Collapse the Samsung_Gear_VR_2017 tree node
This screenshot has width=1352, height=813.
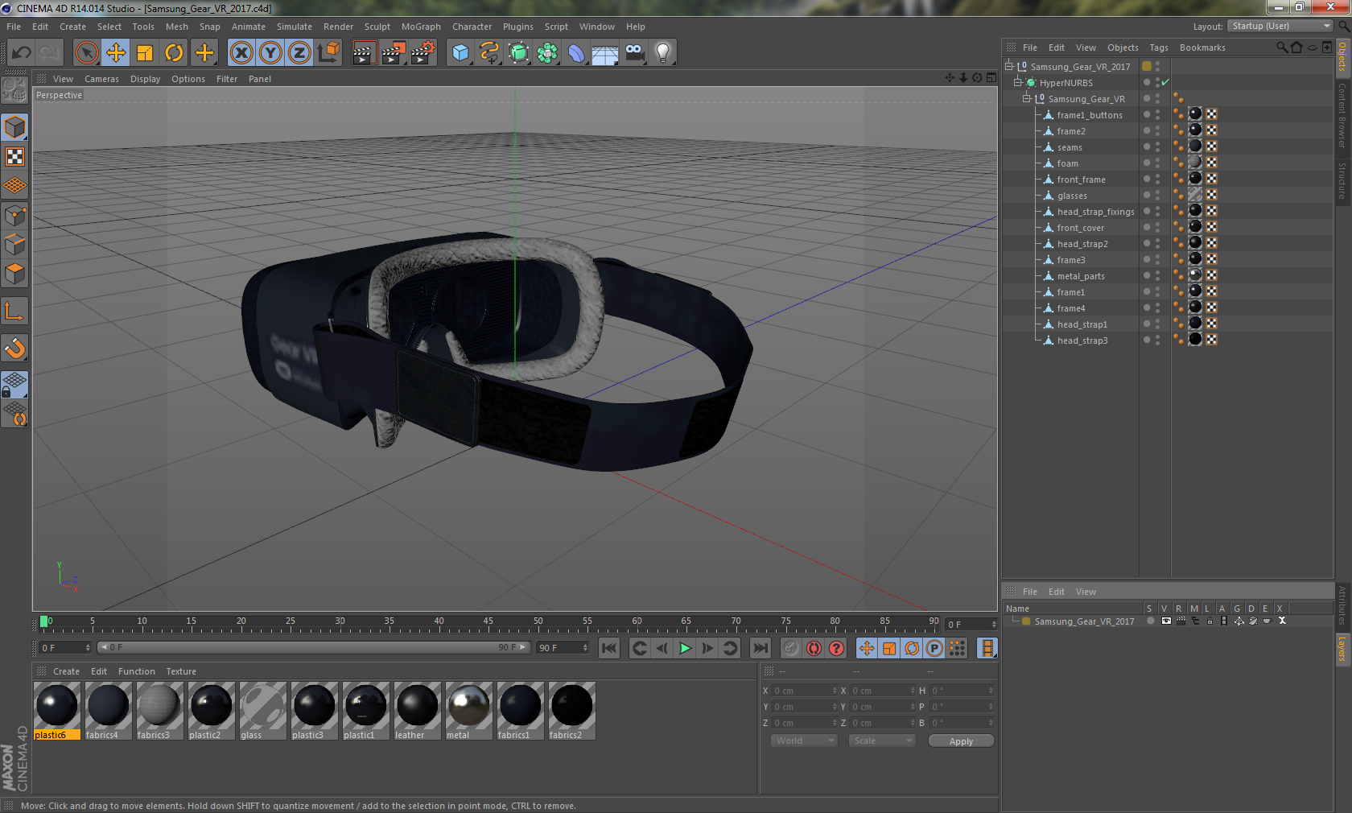point(1009,66)
